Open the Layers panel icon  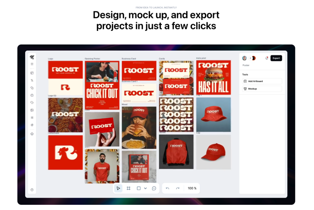click(32, 134)
